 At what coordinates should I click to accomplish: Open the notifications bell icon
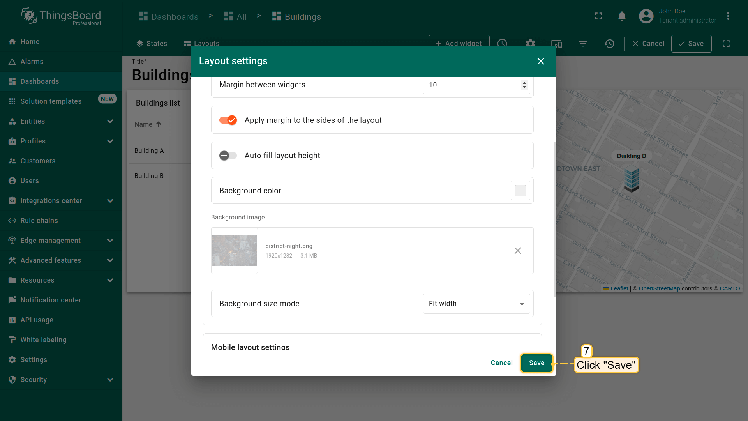(x=622, y=16)
